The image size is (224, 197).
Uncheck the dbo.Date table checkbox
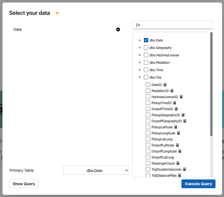(x=146, y=40)
